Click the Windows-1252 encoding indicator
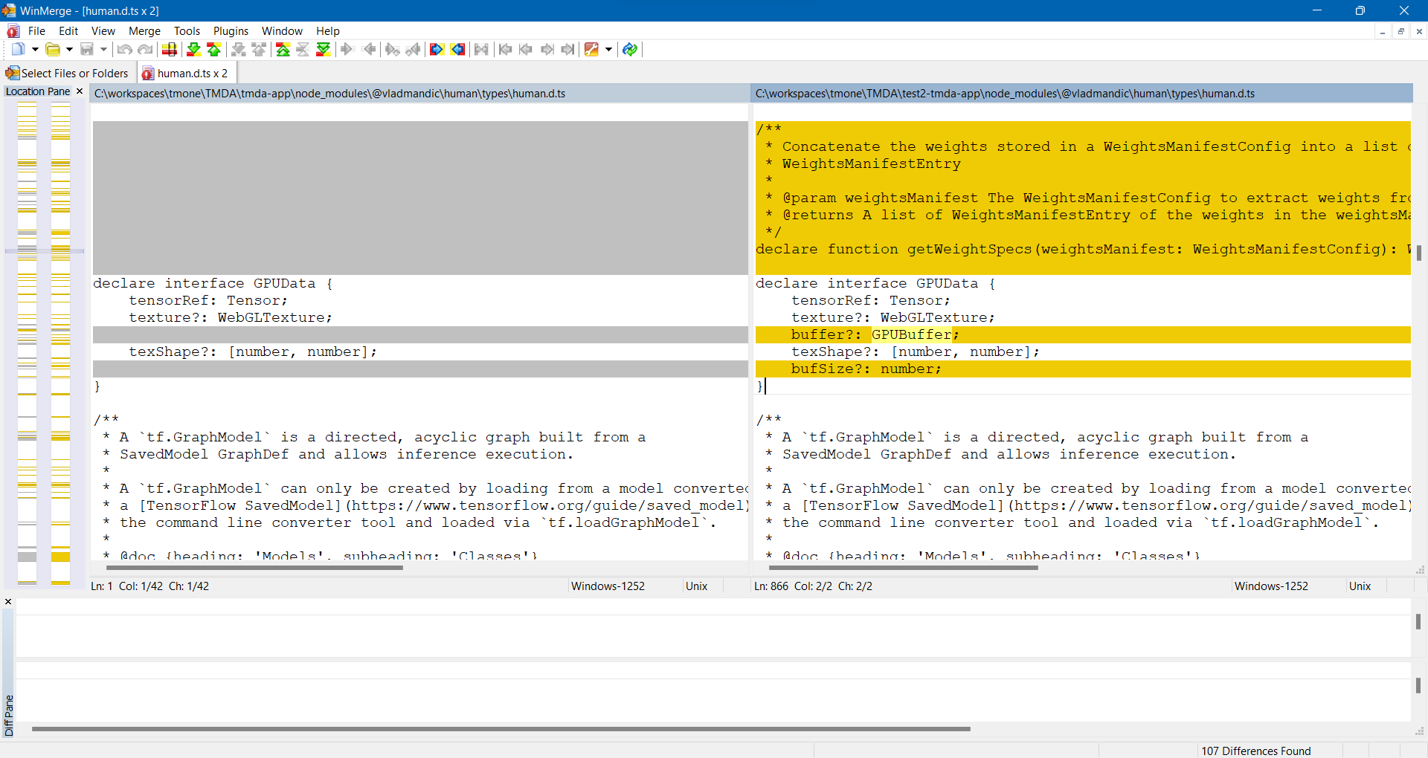1428x758 pixels. pyautogui.click(x=608, y=586)
